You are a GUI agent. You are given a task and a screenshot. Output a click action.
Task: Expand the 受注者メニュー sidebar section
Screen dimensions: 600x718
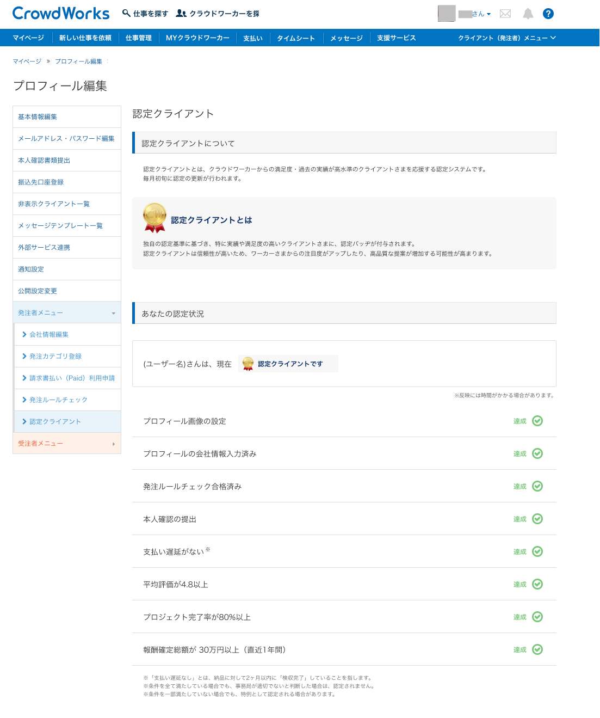point(67,444)
